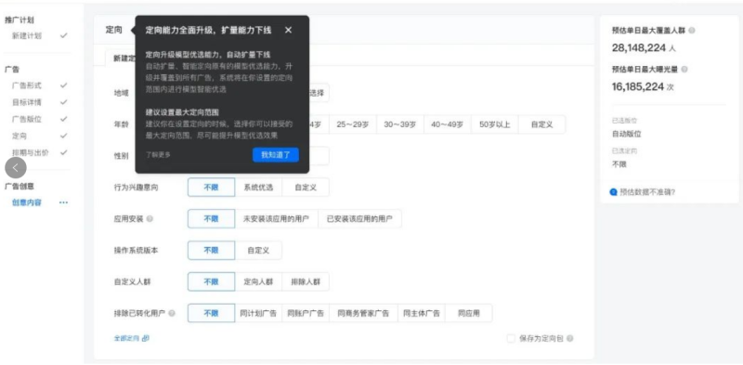Screen dimensions: 743x365
Task: Enable the 保存为定向包 checkbox
Action: point(511,338)
